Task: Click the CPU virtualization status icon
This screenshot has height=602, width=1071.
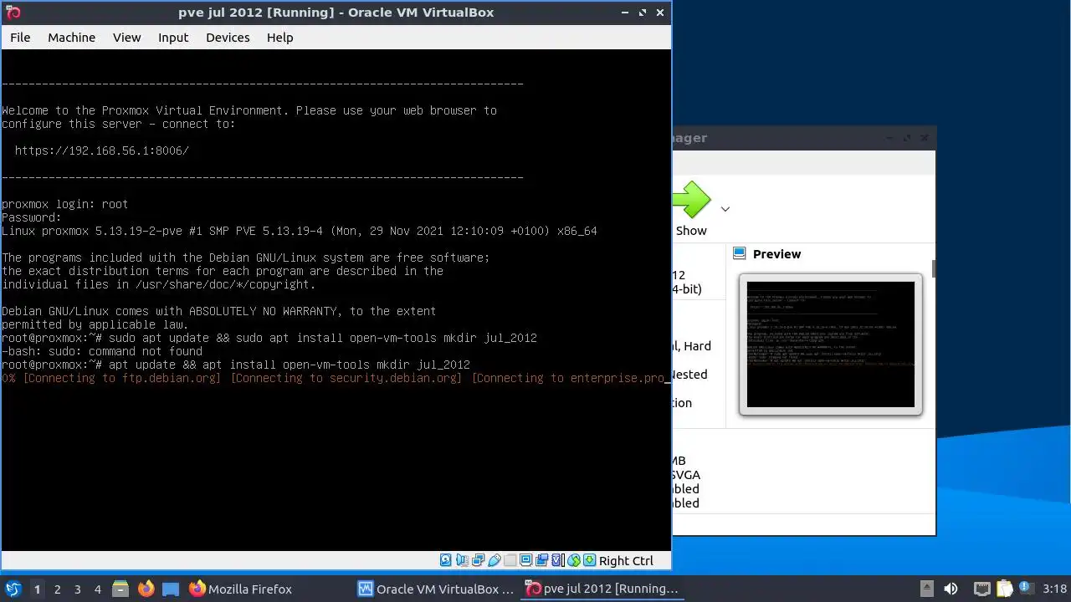Action: [x=557, y=560]
